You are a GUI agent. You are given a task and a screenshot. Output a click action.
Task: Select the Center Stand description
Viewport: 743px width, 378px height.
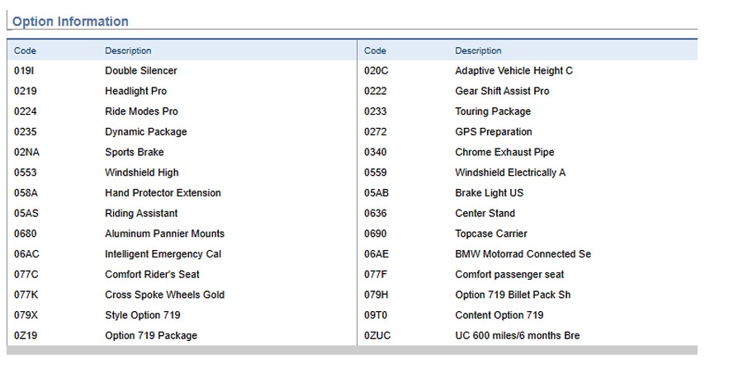pos(485,213)
